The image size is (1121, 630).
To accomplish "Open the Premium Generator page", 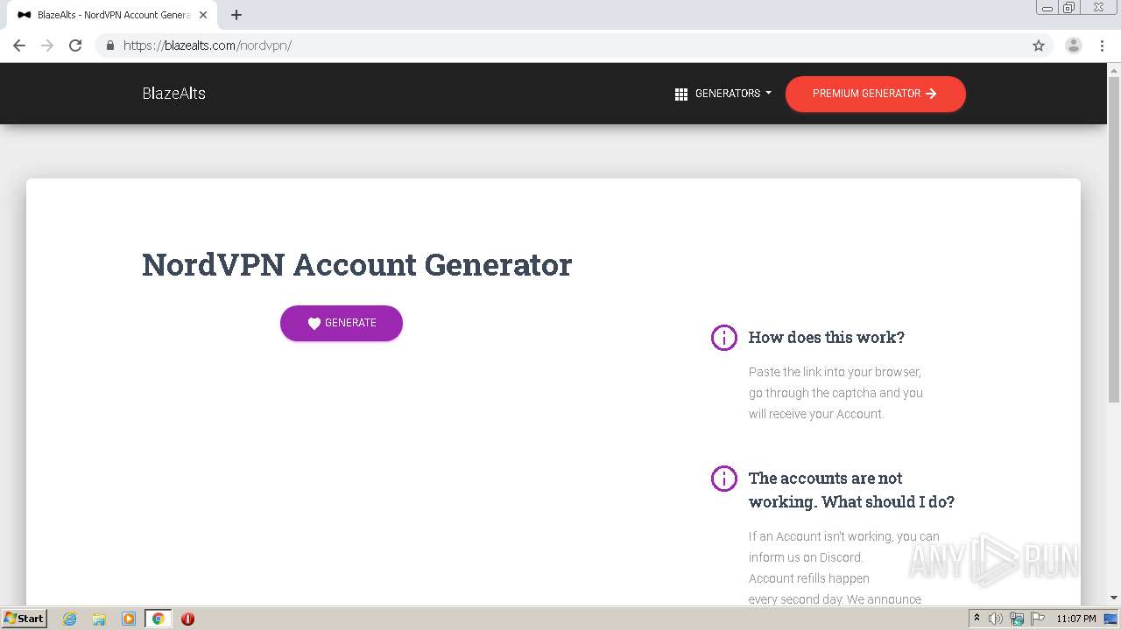I will (x=875, y=94).
